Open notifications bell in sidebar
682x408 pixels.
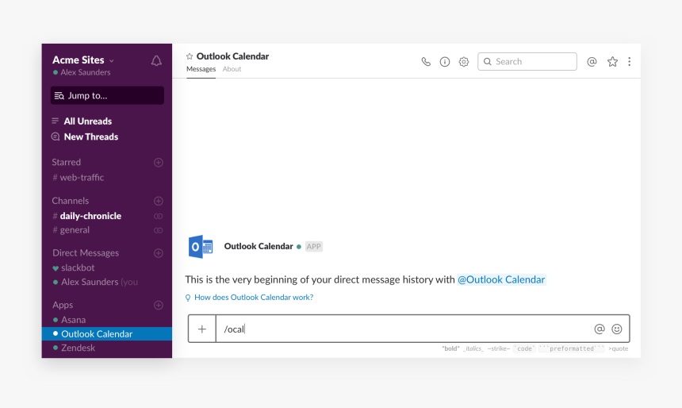click(x=156, y=61)
